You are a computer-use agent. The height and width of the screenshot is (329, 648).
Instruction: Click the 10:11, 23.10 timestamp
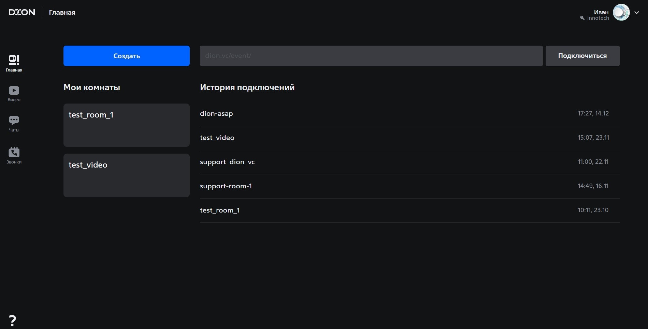coord(593,210)
